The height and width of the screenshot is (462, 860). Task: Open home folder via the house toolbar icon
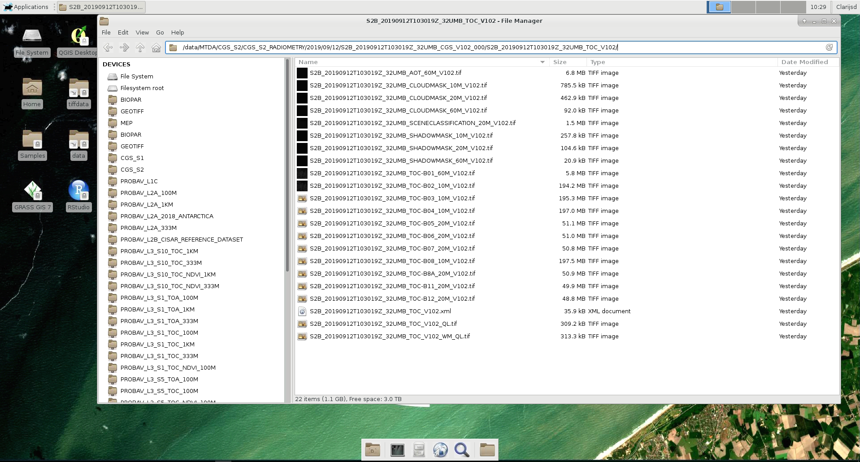(x=156, y=47)
